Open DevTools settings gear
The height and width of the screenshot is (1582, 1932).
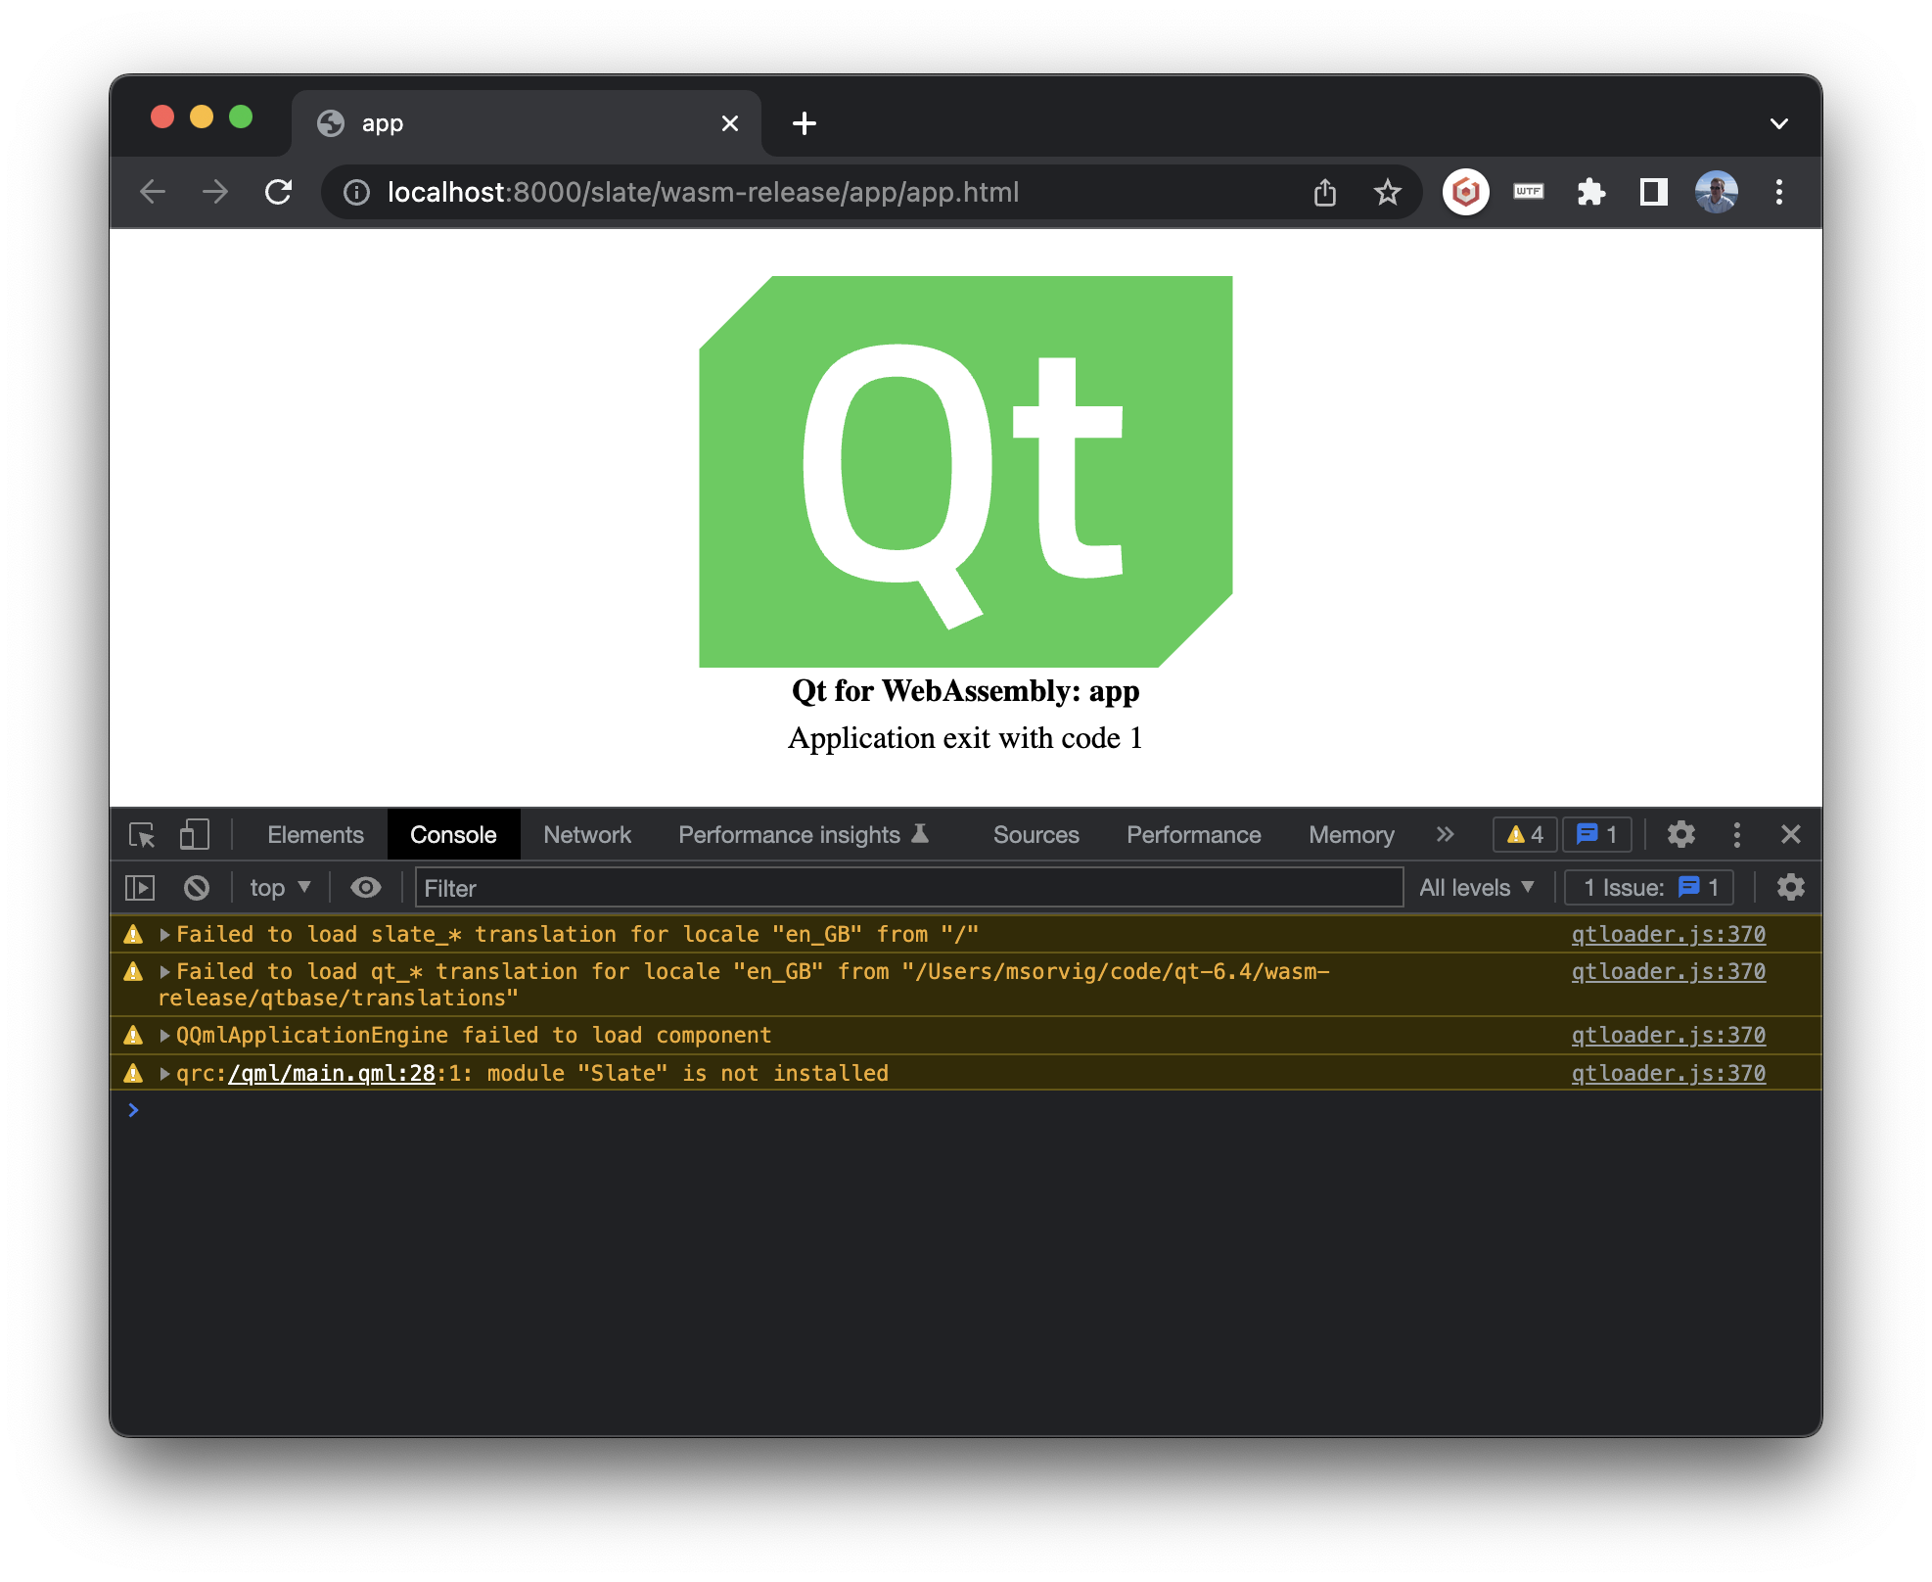click(1681, 835)
